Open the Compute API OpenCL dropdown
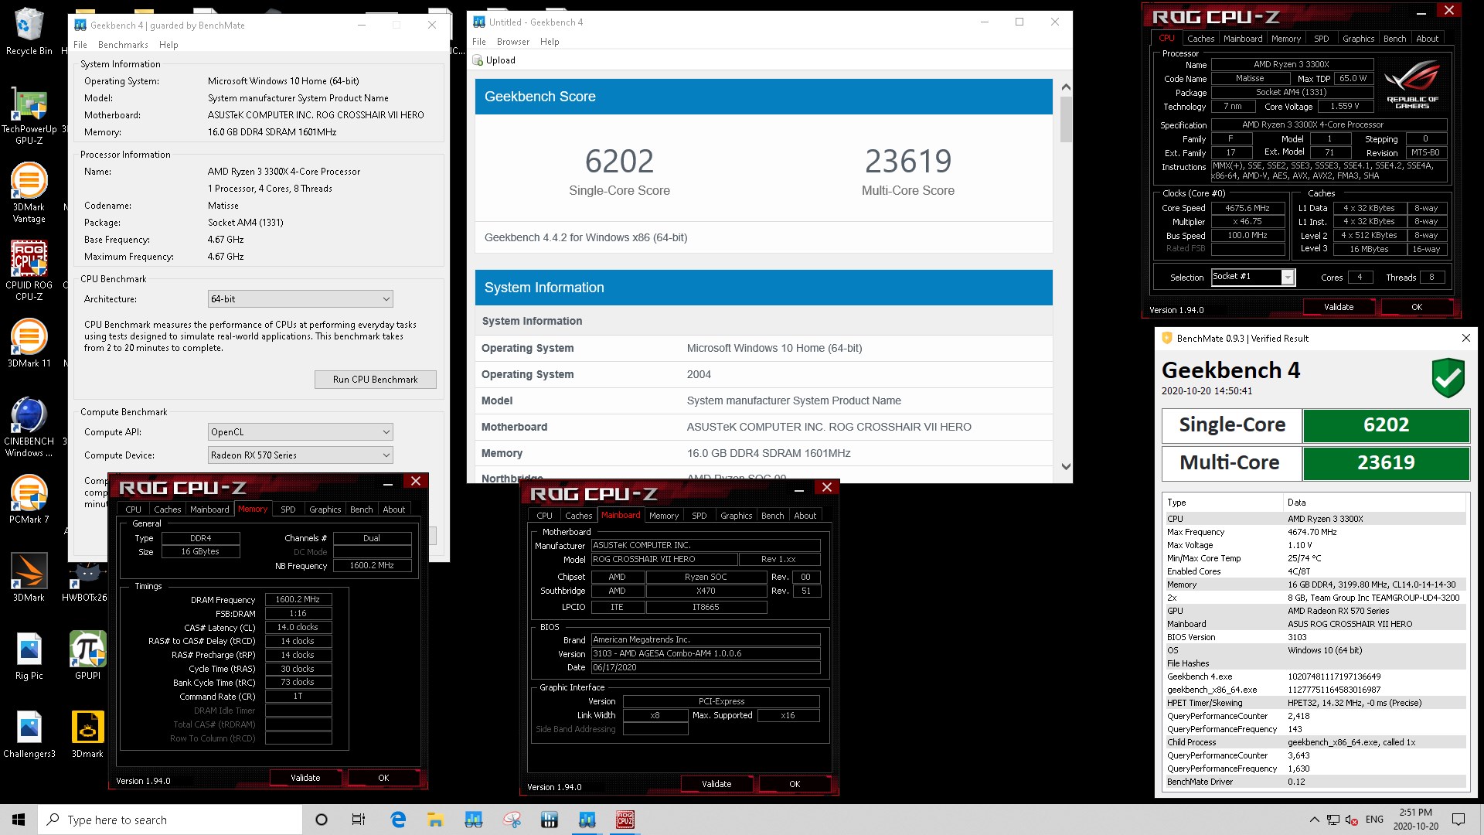 click(x=300, y=431)
